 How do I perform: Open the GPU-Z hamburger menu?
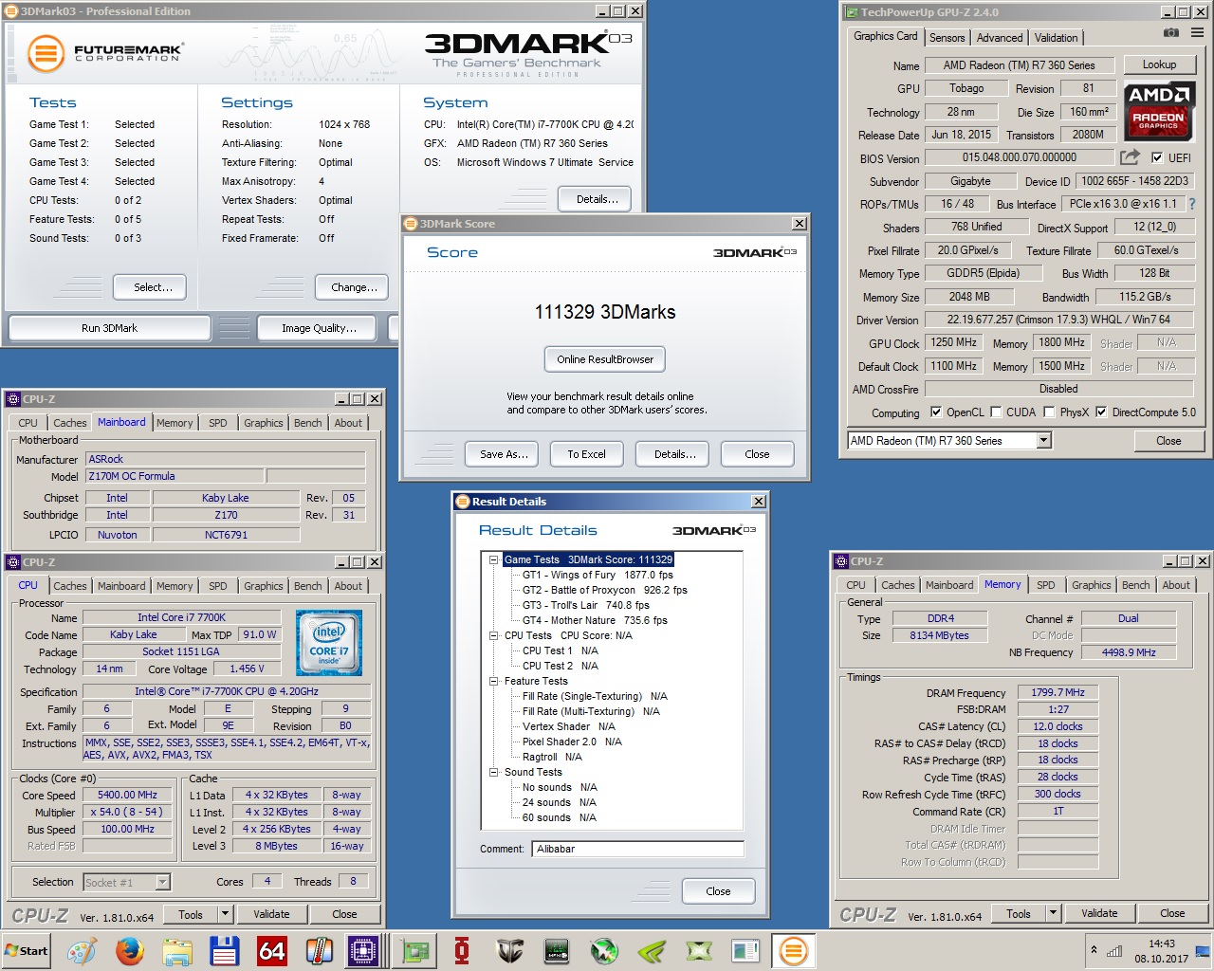[1197, 32]
